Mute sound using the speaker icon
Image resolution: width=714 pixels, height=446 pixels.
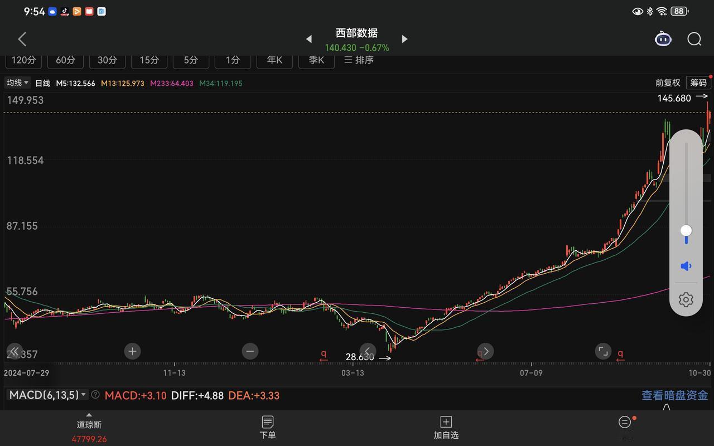click(x=686, y=265)
